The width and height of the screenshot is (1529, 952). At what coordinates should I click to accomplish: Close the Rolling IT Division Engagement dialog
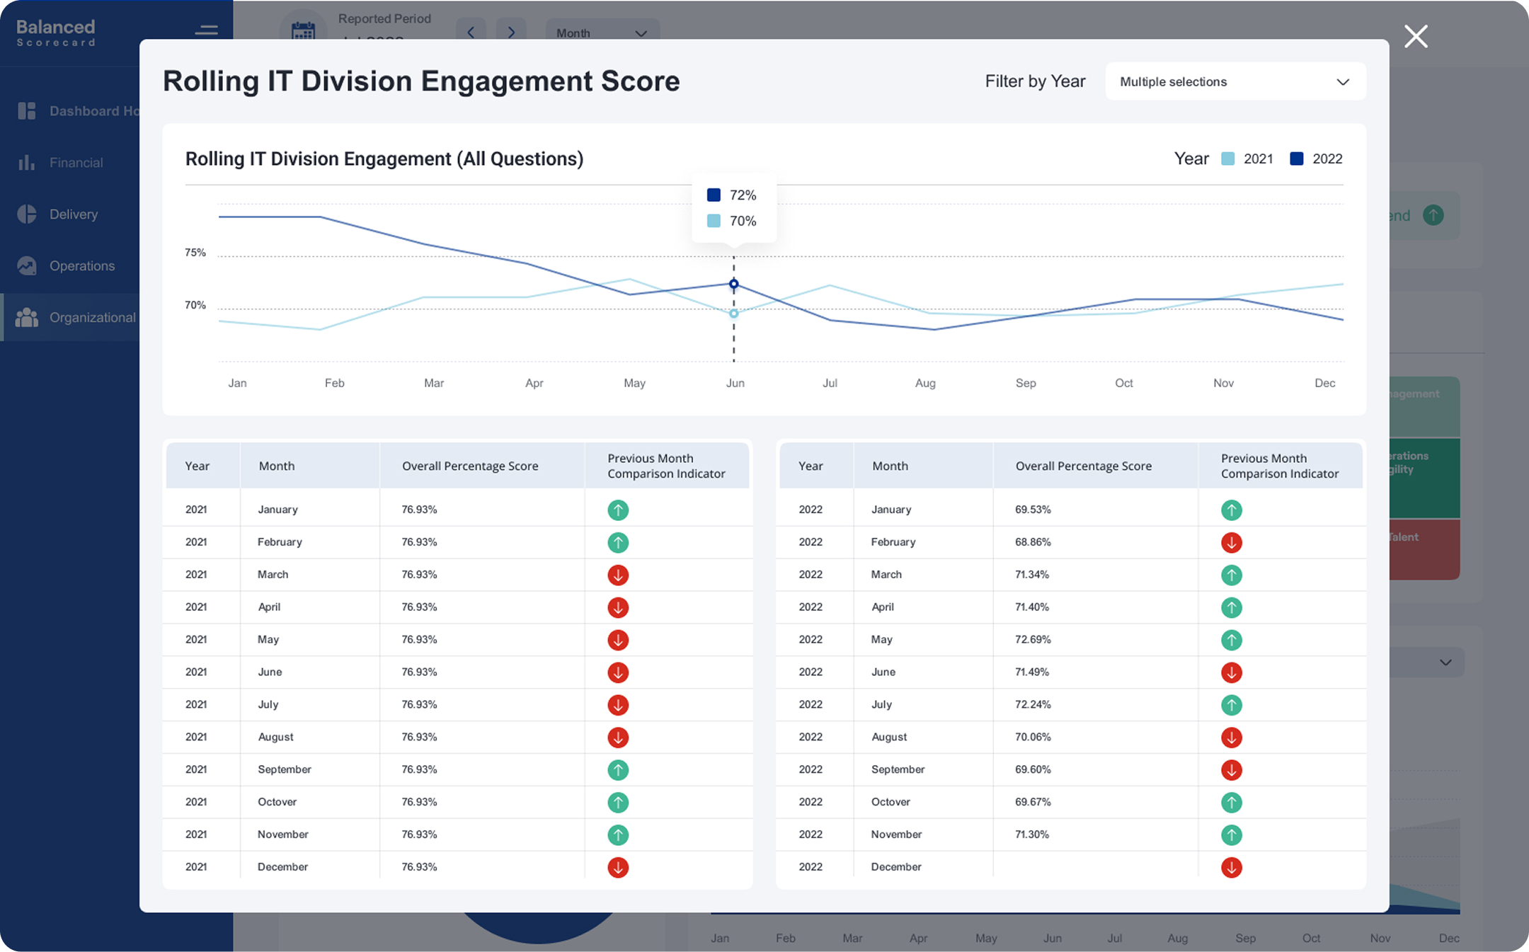coord(1415,36)
